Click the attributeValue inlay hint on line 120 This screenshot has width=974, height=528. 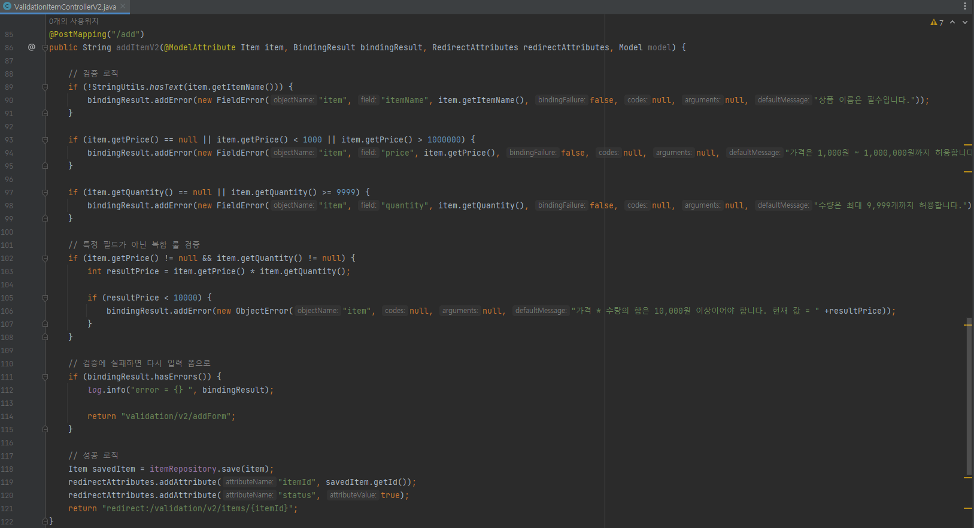pos(353,495)
